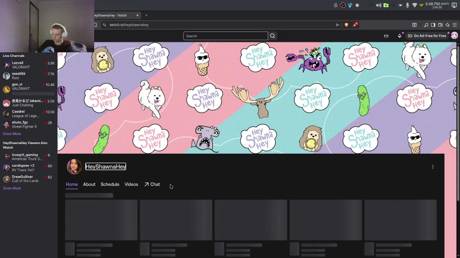This screenshot has height=258, width=460.
Task: Open the Schedule channel tab
Action: pyautogui.click(x=110, y=184)
